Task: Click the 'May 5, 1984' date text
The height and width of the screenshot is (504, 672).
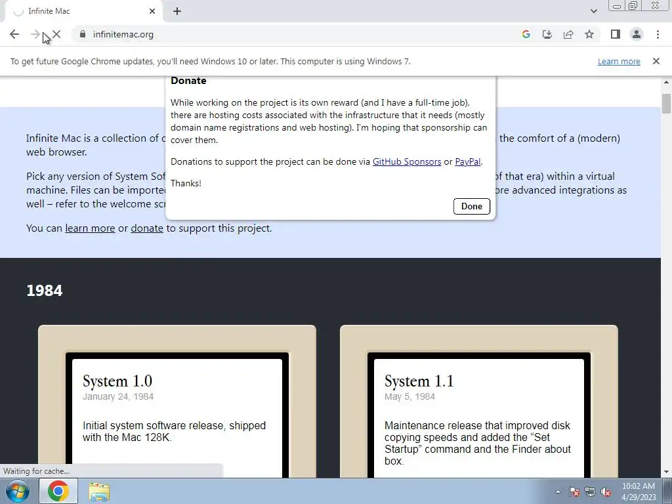Action: (x=409, y=396)
